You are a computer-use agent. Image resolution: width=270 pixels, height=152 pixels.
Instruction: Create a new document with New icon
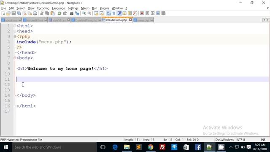click(x=3, y=13)
